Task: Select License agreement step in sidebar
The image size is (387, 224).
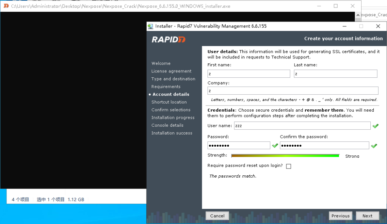Action: click(x=171, y=71)
